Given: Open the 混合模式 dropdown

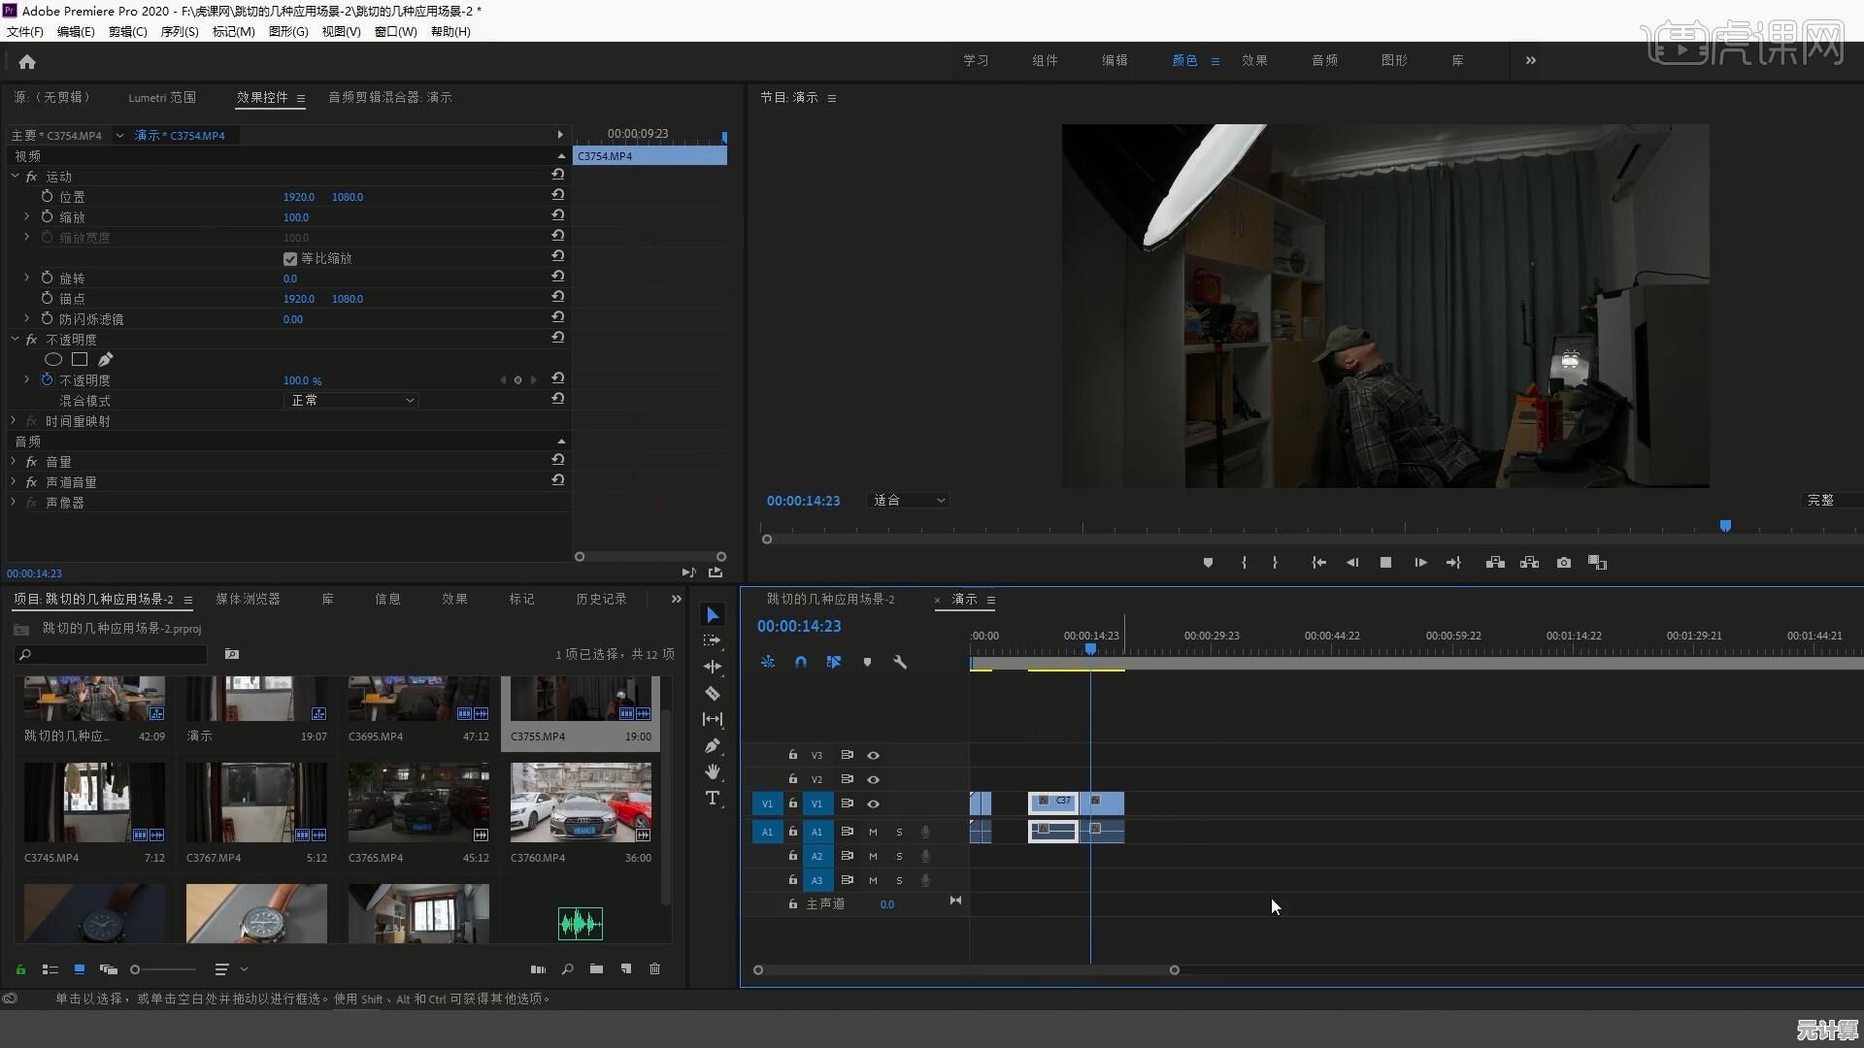Looking at the screenshot, I should click(x=351, y=401).
